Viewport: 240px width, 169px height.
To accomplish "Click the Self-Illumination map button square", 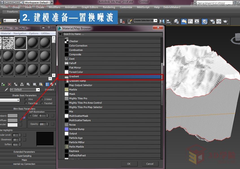I will coord(53,115).
